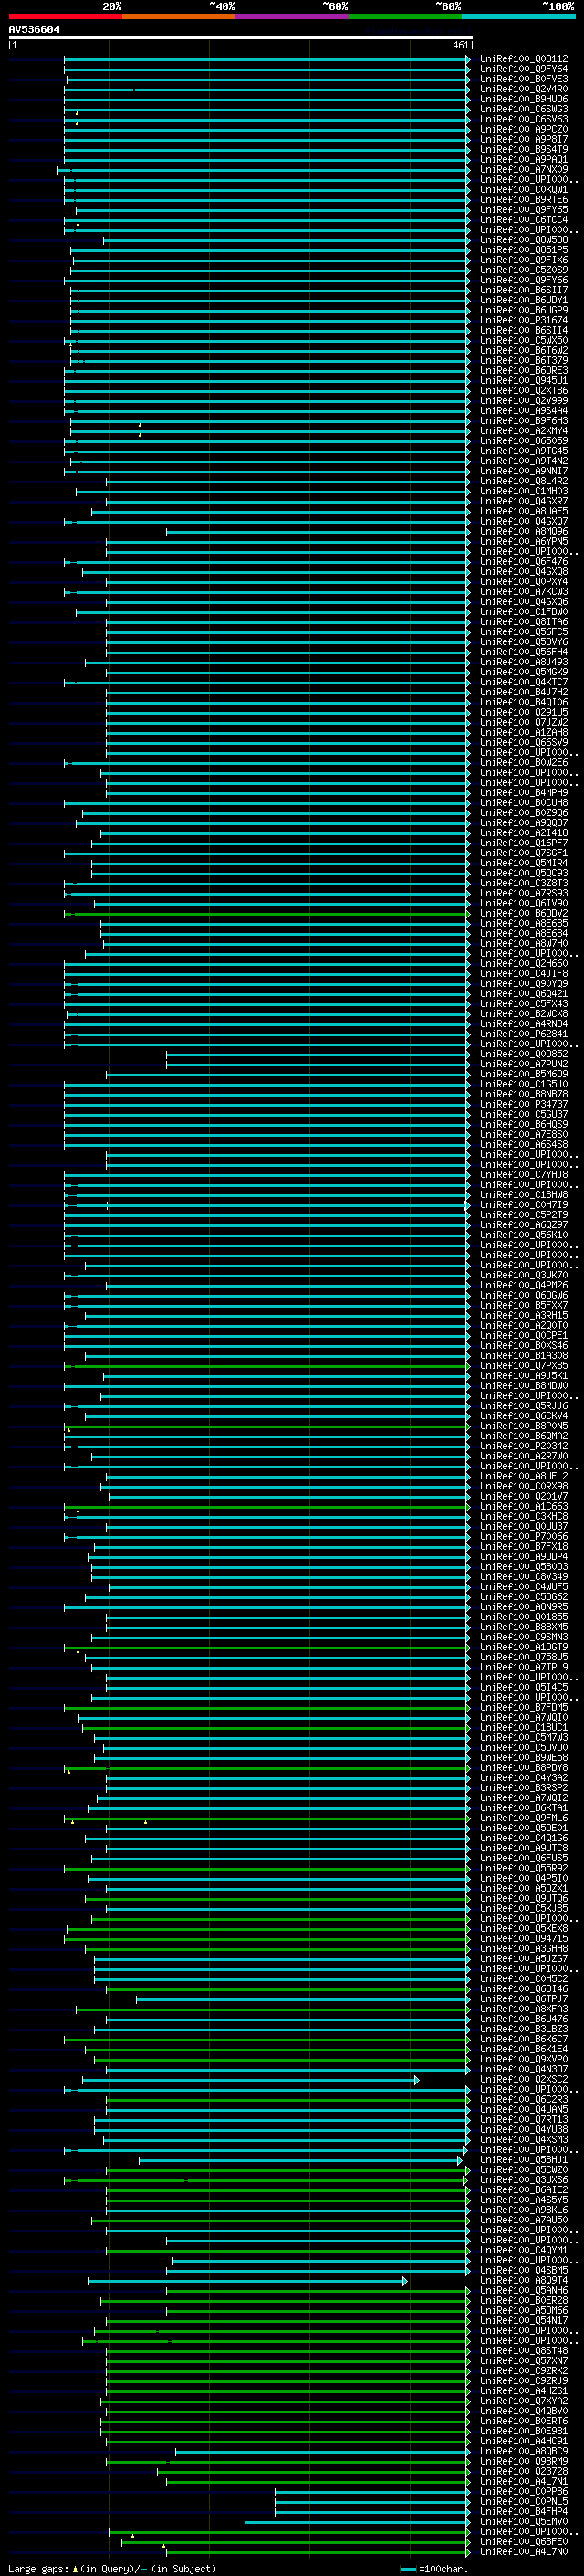
Task: Select the UniRef100_Q66SV9 label
Action: 524,742
